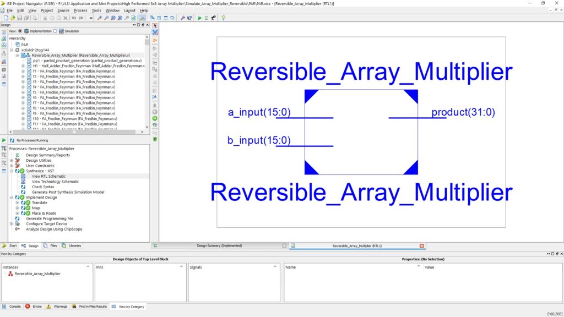
Task: Switch to the Simulation view radio button
Action: (x=55, y=31)
